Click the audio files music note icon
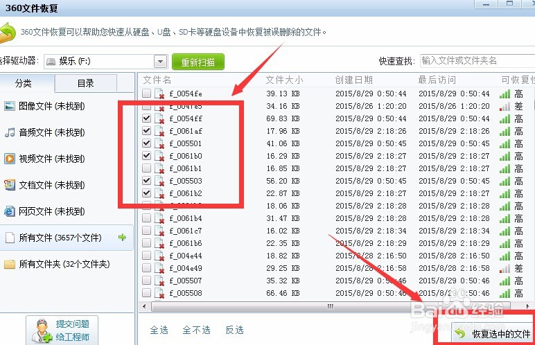The width and height of the screenshot is (535, 345). tap(10, 132)
